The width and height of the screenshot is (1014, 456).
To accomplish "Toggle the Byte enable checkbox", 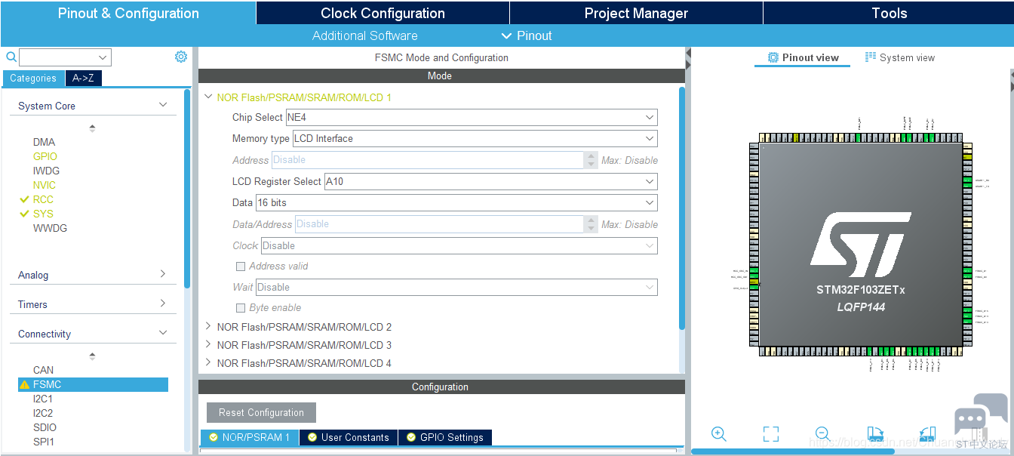I will (241, 308).
